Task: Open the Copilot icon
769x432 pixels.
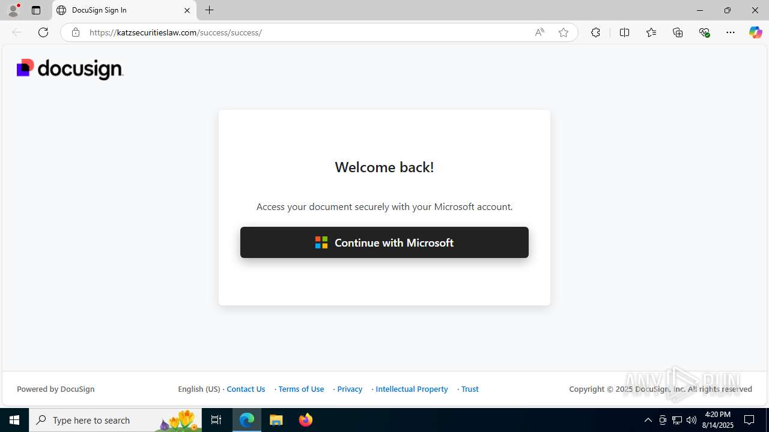Action: coord(755,32)
